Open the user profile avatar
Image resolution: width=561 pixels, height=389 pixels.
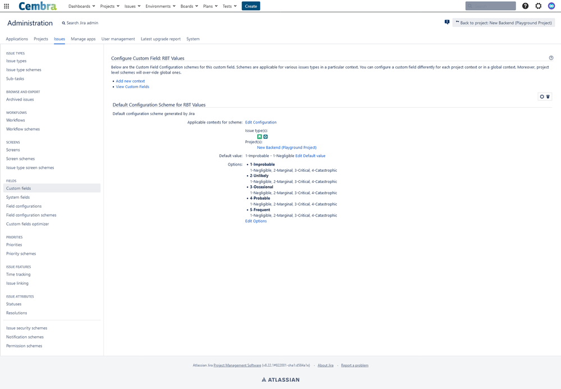tap(551, 6)
